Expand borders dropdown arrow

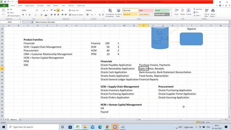(x=38, y=15)
